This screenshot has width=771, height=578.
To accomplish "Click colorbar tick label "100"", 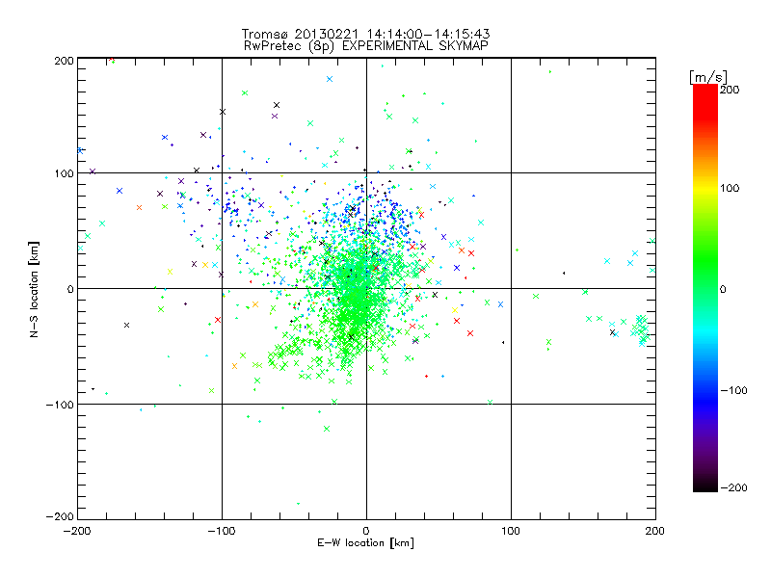I will pyautogui.click(x=730, y=188).
